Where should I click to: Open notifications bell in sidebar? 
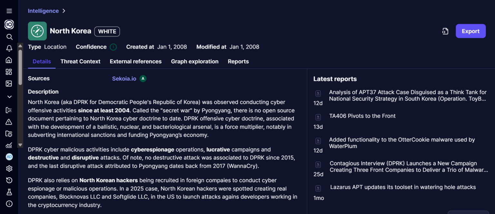tap(9, 48)
